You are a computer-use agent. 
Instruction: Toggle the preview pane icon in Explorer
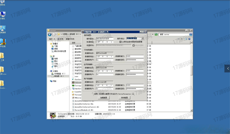coord(186,39)
